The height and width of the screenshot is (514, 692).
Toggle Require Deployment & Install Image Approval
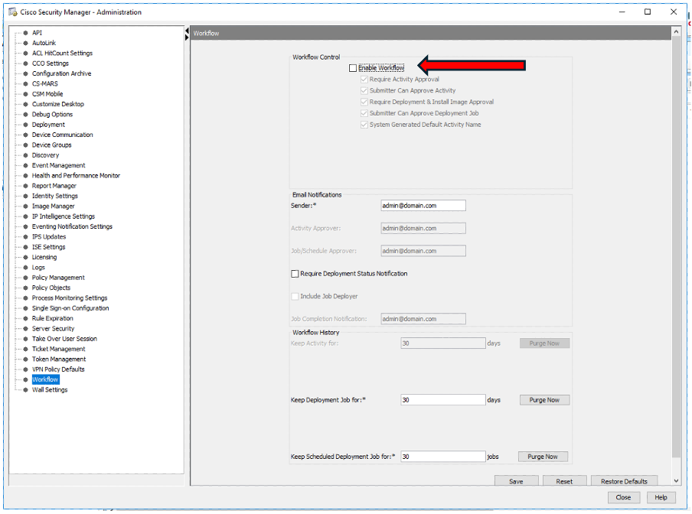364,102
